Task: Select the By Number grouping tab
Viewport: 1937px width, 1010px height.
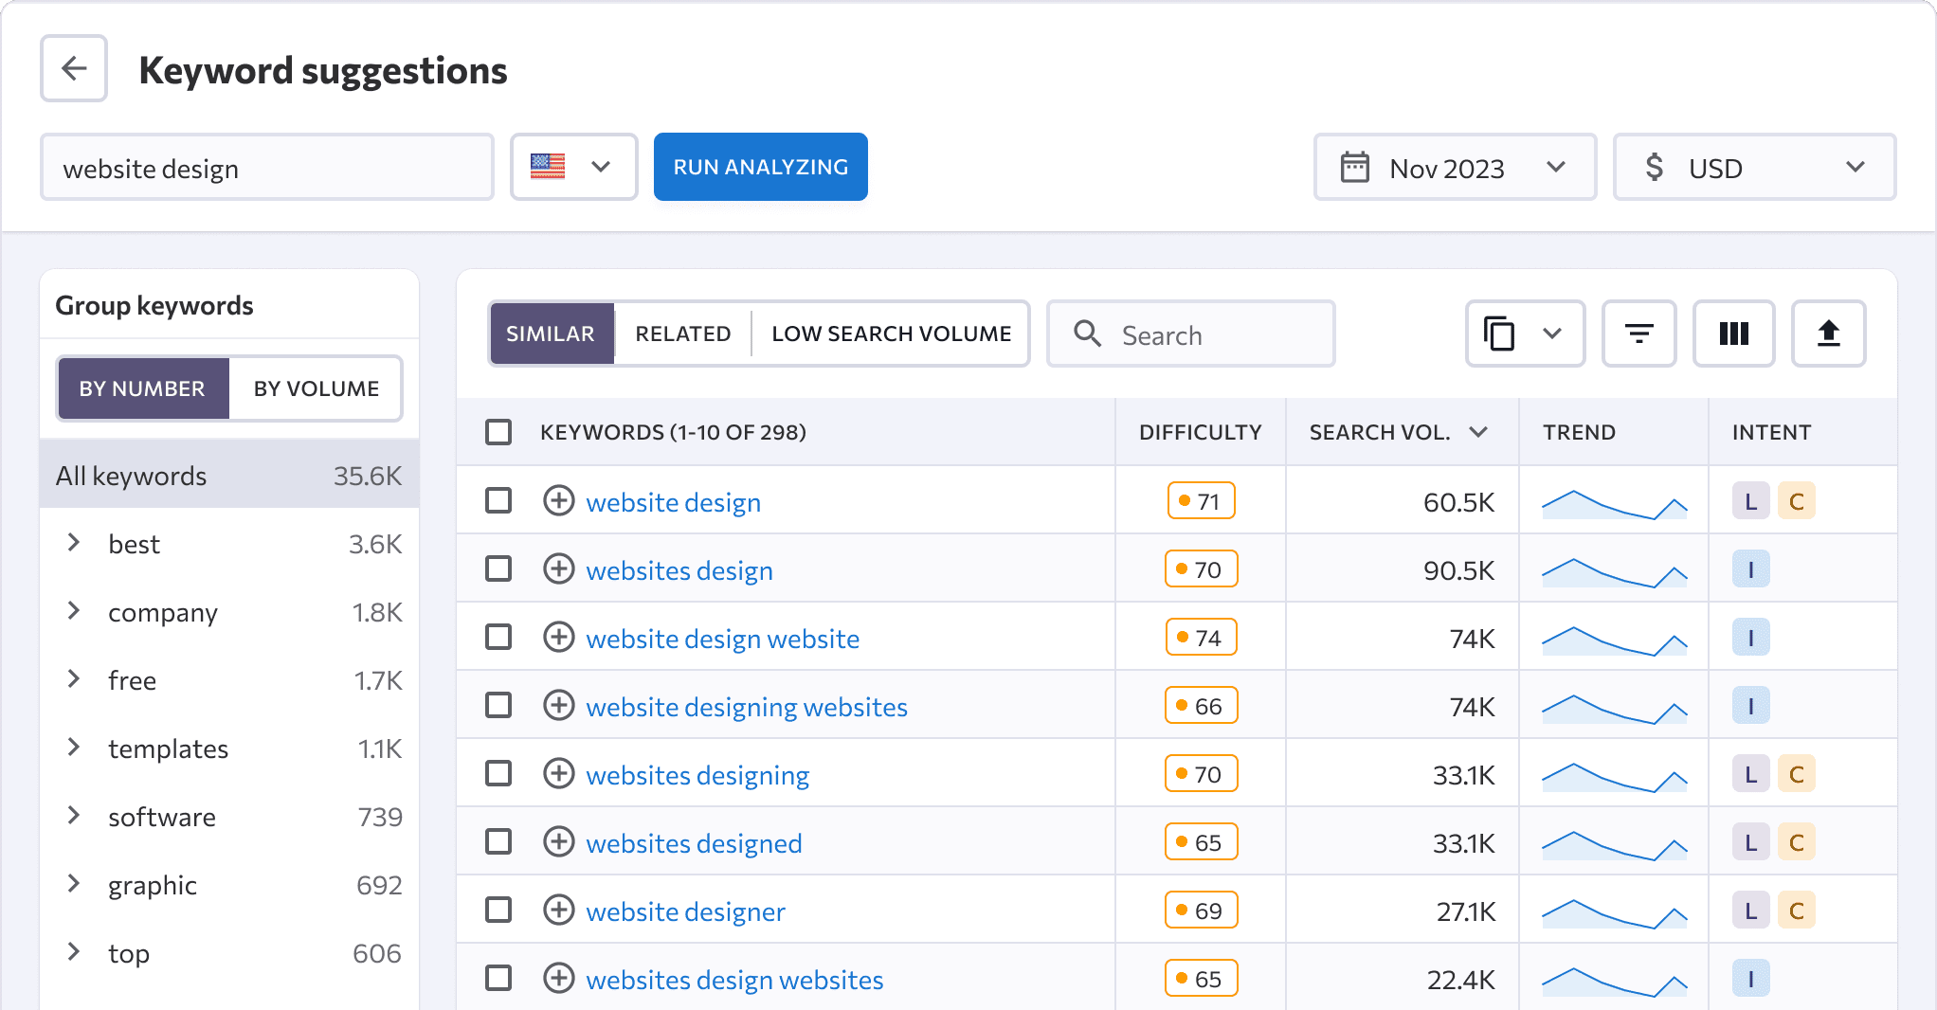Action: point(142,388)
